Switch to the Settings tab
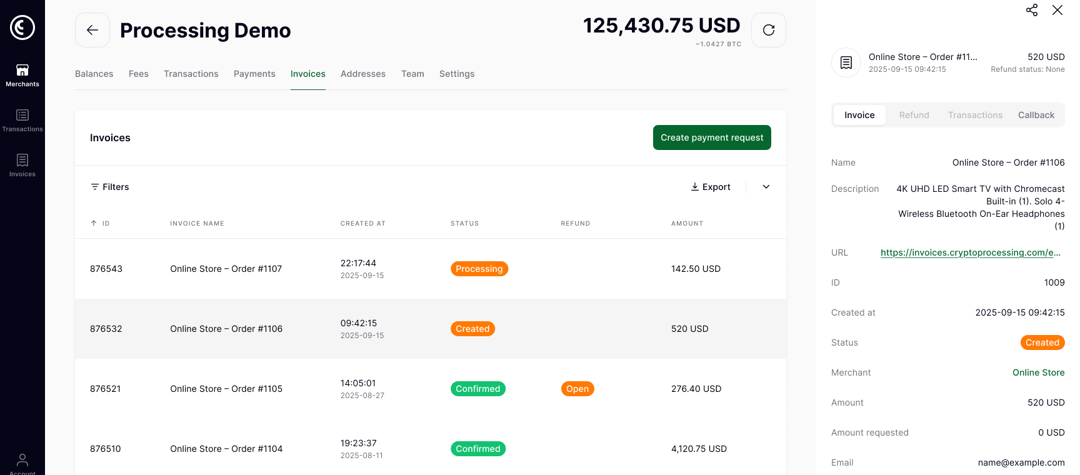1080x475 pixels. tap(457, 74)
